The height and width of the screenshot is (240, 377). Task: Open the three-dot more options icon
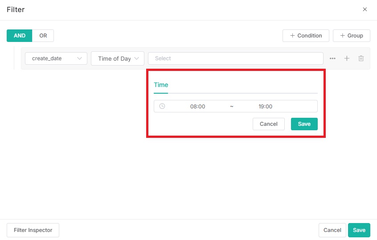coord(332,58)
